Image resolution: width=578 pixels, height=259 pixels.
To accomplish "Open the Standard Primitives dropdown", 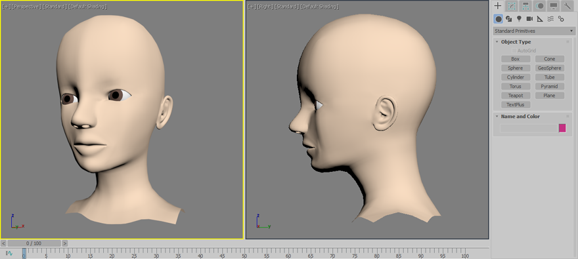I will click(534, 31).
